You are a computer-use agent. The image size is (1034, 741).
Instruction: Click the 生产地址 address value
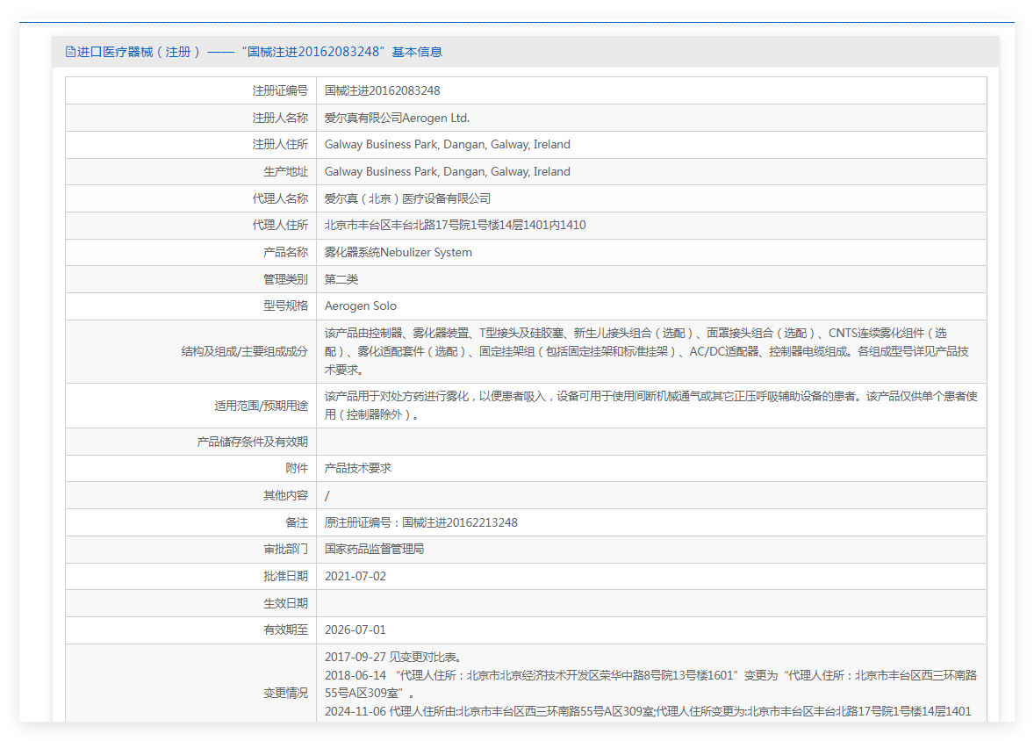pyautogui.click(x=447, y=171)
